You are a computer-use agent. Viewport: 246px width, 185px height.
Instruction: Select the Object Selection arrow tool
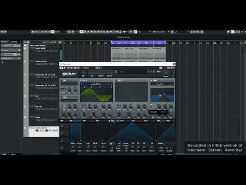(x=82, y=32)
